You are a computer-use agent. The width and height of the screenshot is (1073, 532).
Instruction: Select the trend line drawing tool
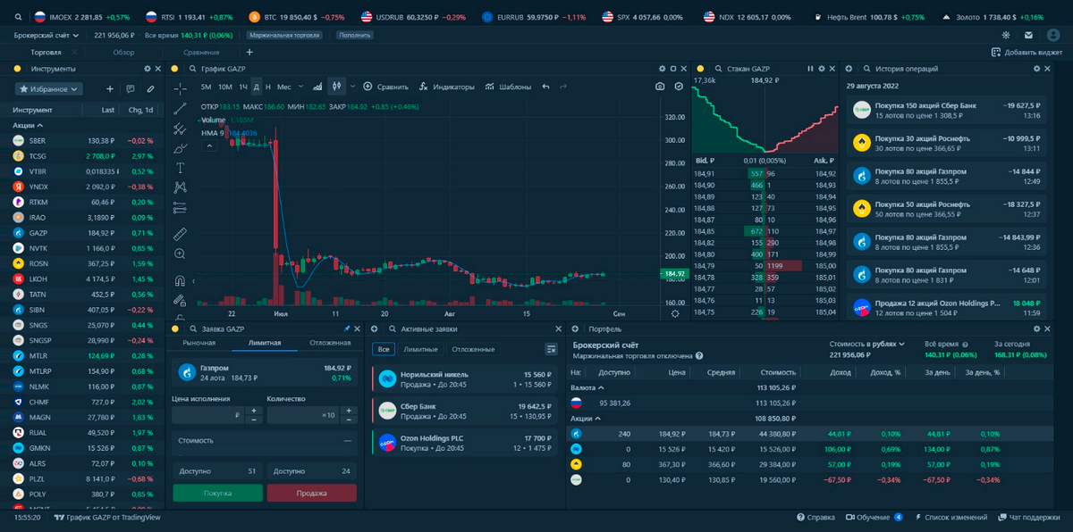coord(180,108)
